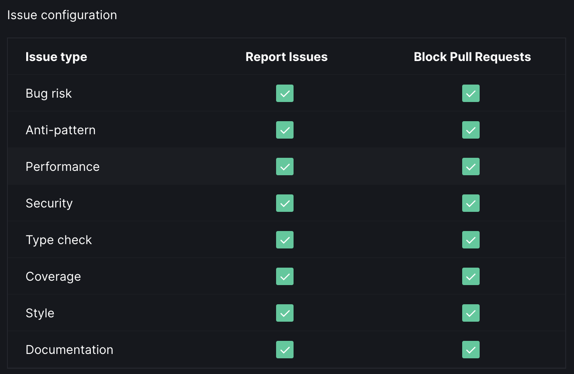The image size is (574, 374).
Task: Disable Report Issues for Documentation
Action: (x=284, y=349)
